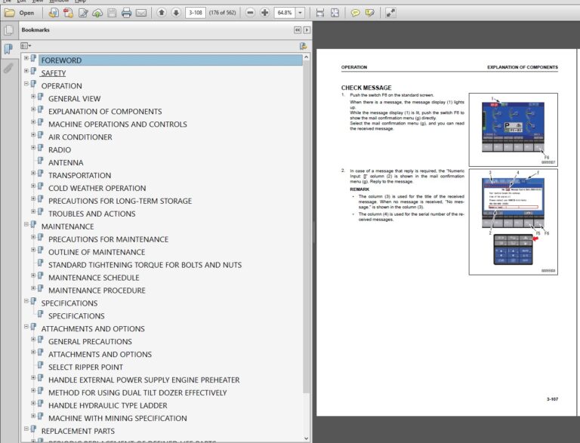Image resolution: width=580 pixels, height=443 pixels.
Task: Zoom in with the plus button
Action: [x=265, y=13]
